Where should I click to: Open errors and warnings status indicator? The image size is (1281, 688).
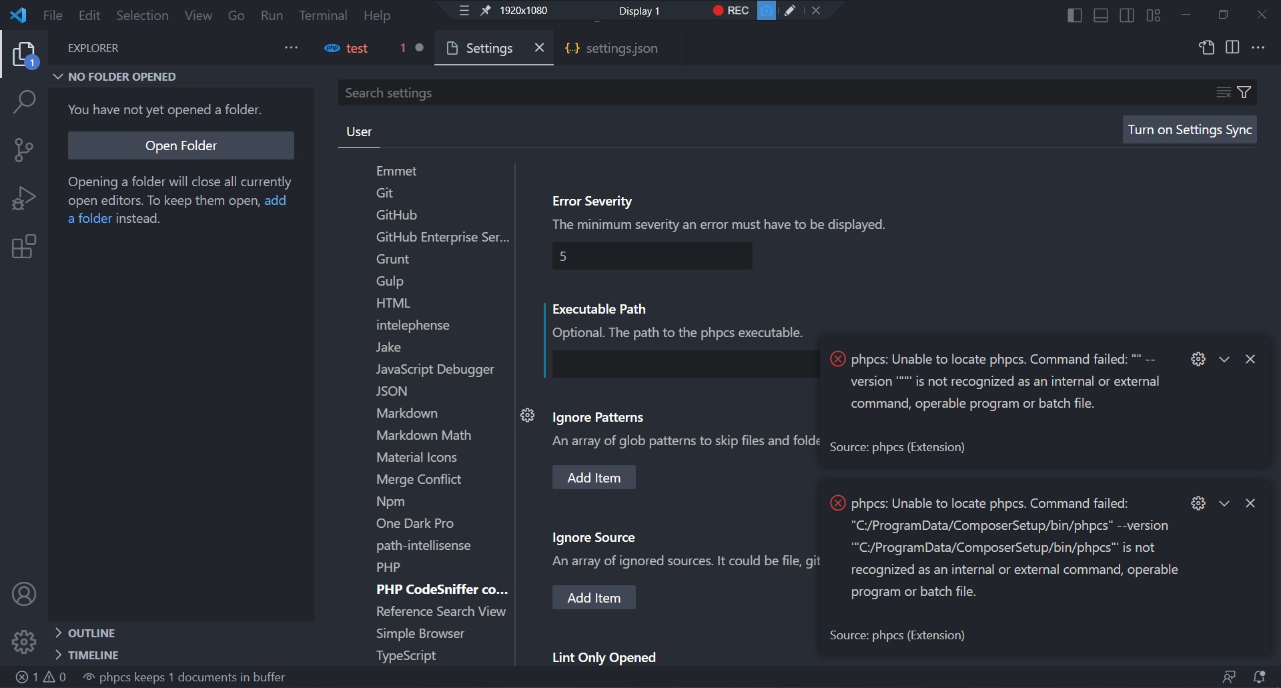(41, 677)
